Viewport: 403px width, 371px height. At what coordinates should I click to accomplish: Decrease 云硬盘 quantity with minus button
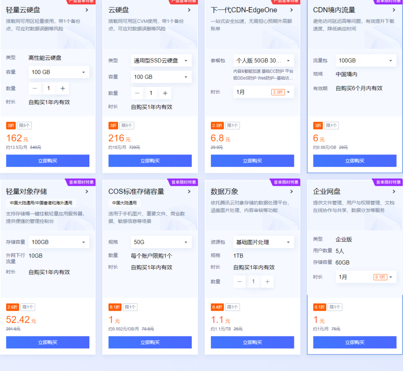tap(137, 93)
